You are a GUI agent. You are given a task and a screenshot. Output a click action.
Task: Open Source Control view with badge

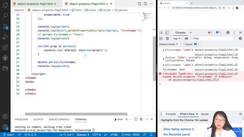[x=5, y=27]
